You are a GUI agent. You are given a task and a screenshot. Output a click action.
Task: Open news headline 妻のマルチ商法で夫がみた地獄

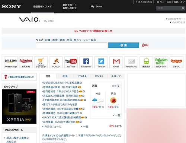point(60,105)
